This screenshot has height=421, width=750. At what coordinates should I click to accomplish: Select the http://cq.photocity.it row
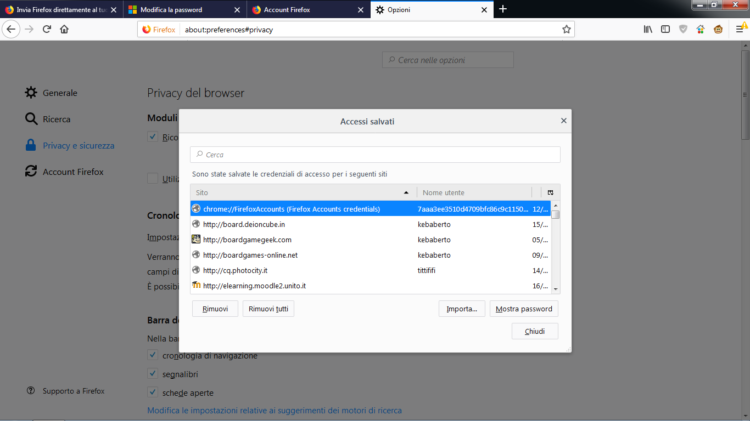(371, 270)
